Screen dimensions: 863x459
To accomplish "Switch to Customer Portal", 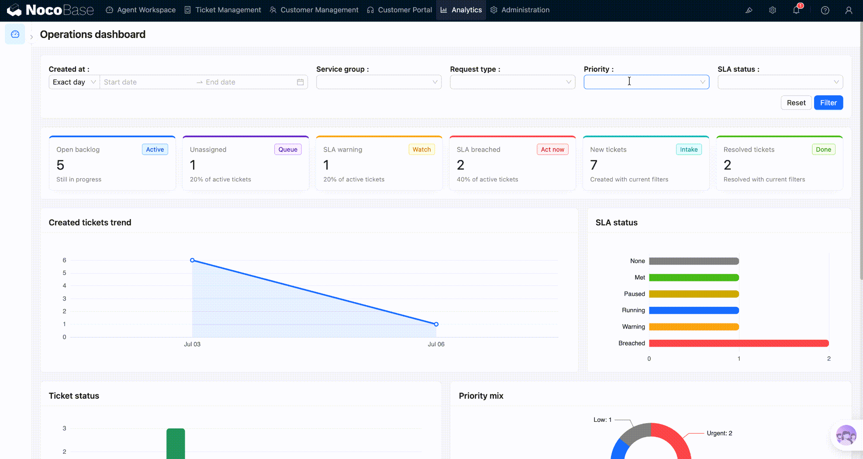I will [x=400, y=10].
